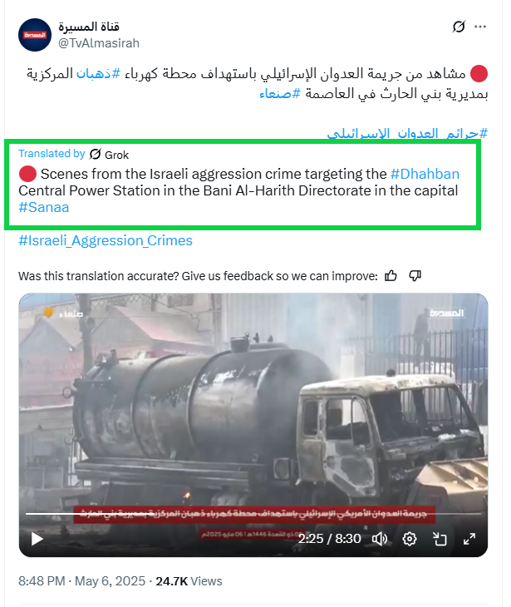
Task: Expand the video to fullscreen
Action: [469, 539]
